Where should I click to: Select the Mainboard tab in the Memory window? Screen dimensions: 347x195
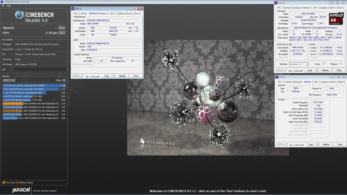pyautogui.click(x=297, y=82)
